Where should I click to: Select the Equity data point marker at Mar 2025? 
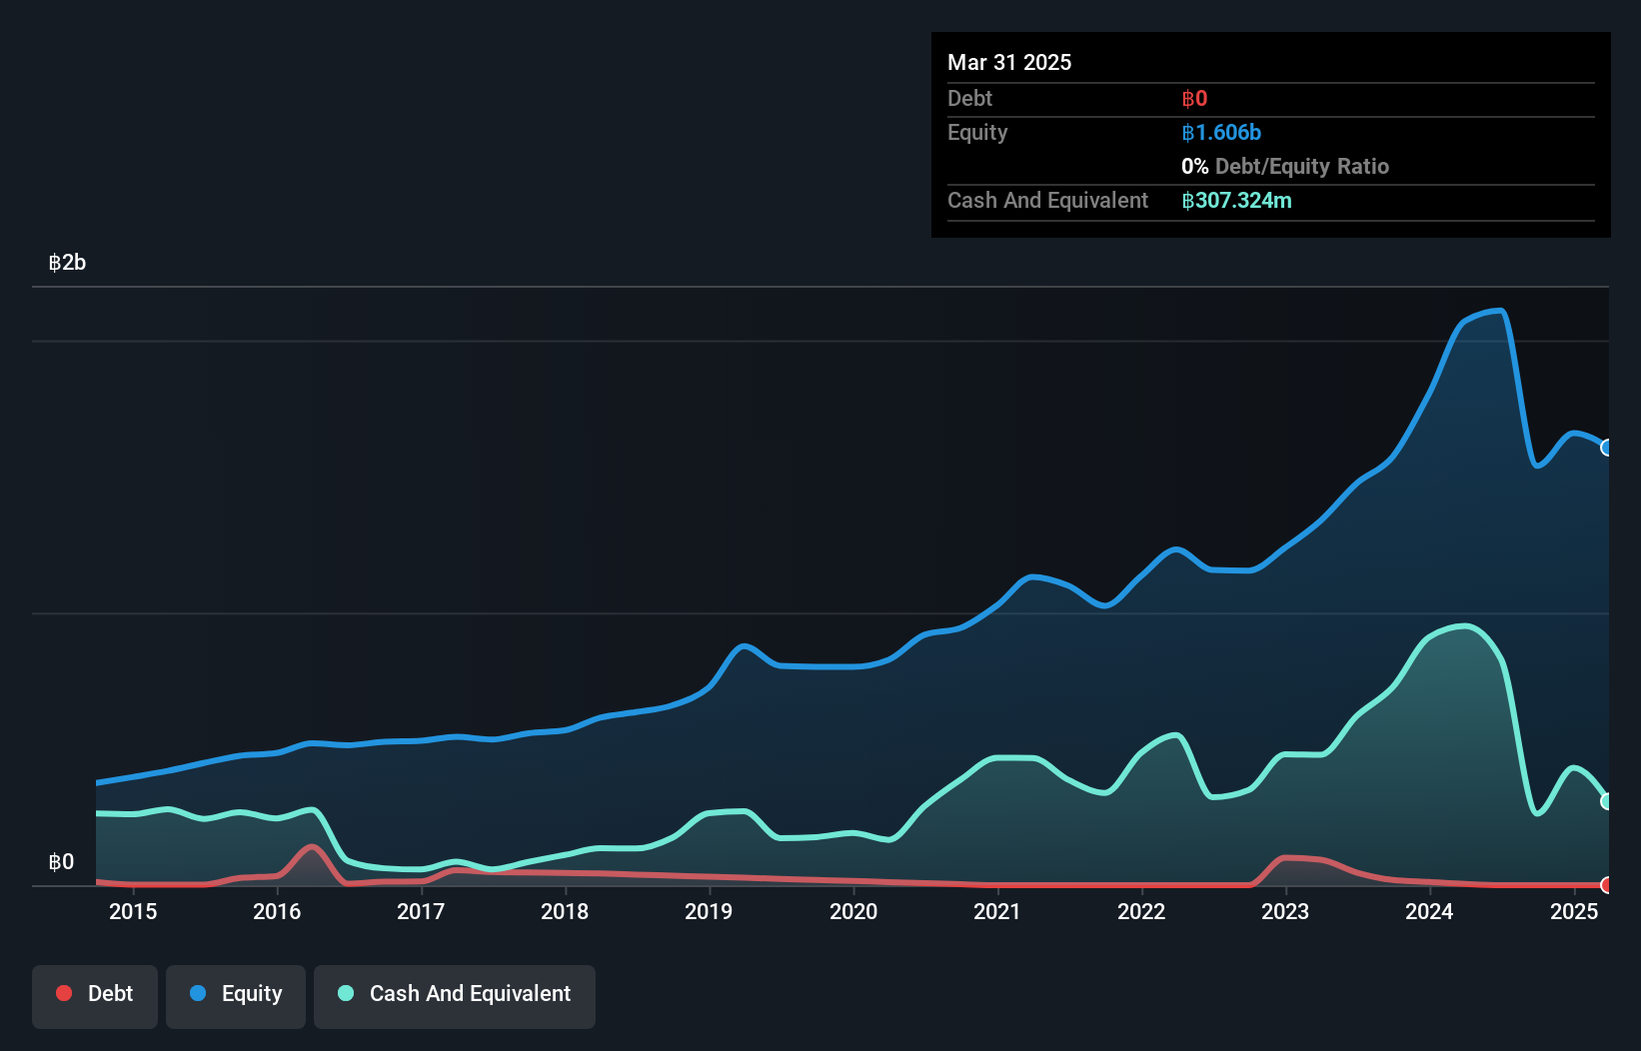point(1607,448)
